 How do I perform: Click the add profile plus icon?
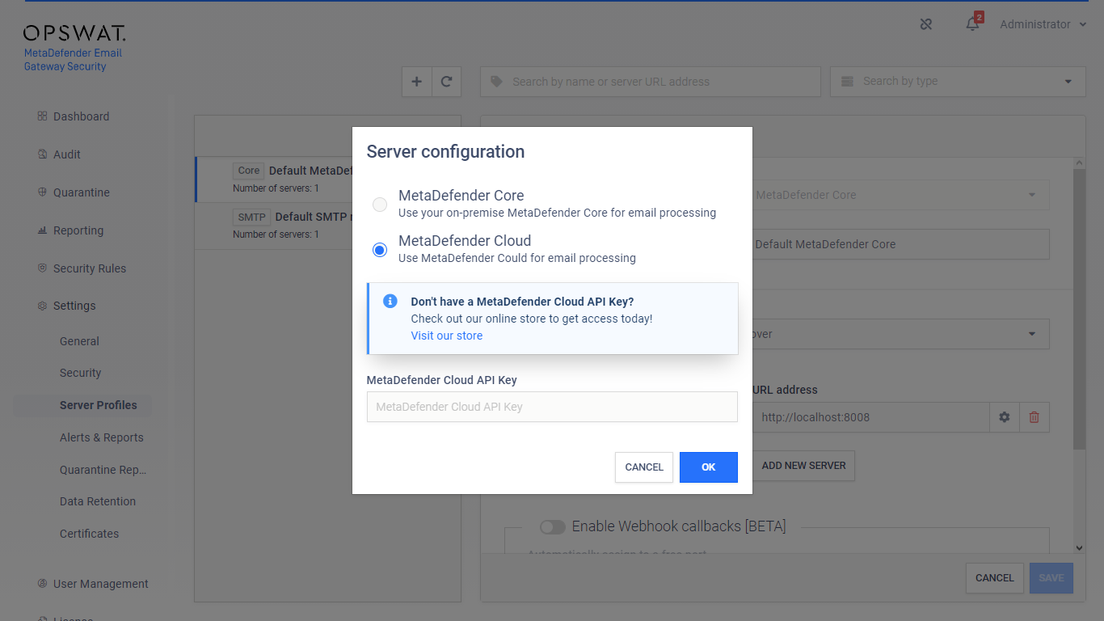pyautogui.click(x=417, y=82)
